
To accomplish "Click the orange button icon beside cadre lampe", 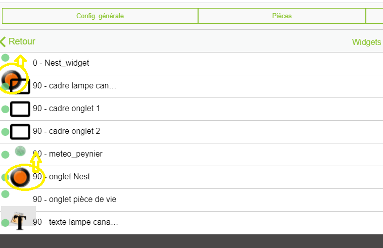I will pos(11,80).
